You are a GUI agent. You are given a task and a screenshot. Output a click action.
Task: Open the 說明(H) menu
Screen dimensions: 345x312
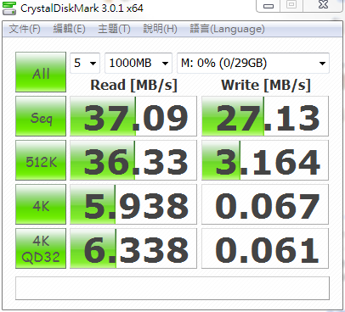click(161, 29)
